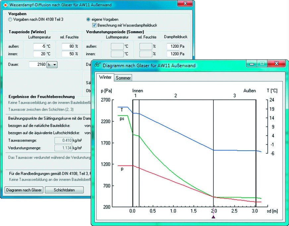
Task: Open Schichtdaten via its button
Action: (64, 190)
